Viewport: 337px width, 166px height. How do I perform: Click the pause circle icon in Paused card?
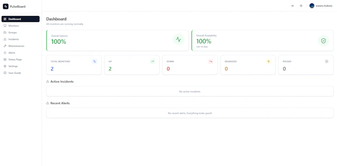point(327,61)
